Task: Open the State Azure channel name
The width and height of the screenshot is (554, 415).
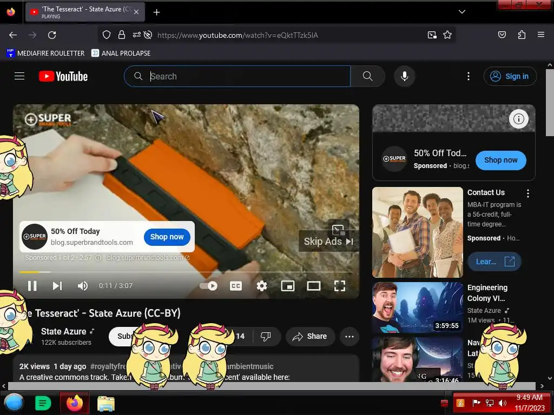Action: coord(63,331)
